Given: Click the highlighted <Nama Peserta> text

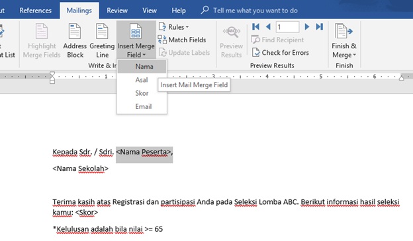Looking at the screenshot, I should pyautogui.click(x=144, y=152).
